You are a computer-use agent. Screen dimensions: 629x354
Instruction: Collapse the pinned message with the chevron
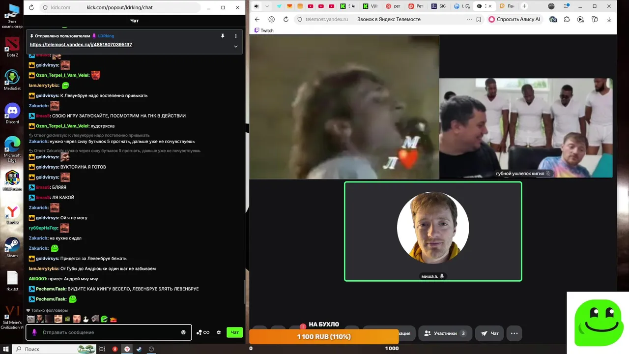tap(236, 46)
